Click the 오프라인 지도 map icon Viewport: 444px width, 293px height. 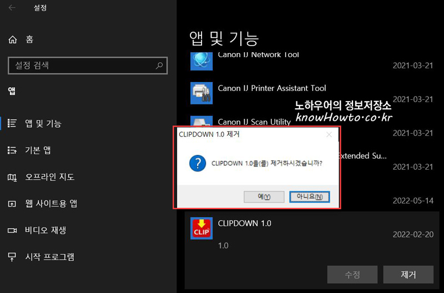click(12, 177)
